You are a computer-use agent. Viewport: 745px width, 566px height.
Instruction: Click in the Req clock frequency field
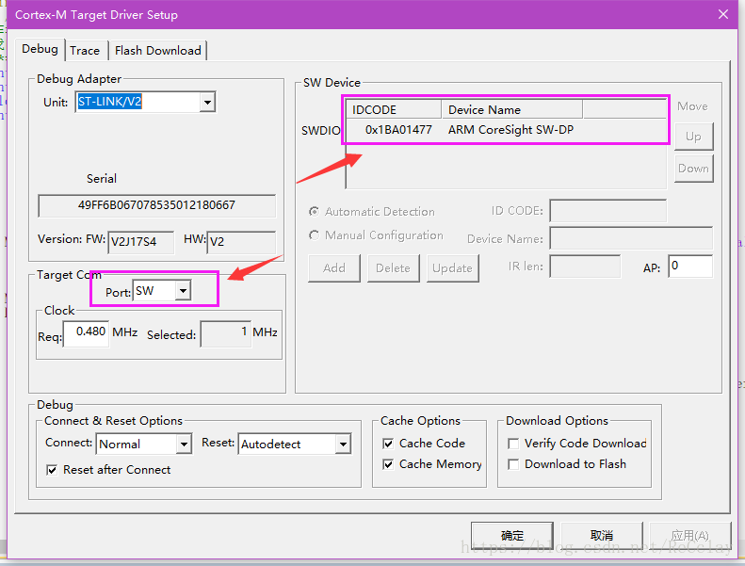(x=86, y=332)
